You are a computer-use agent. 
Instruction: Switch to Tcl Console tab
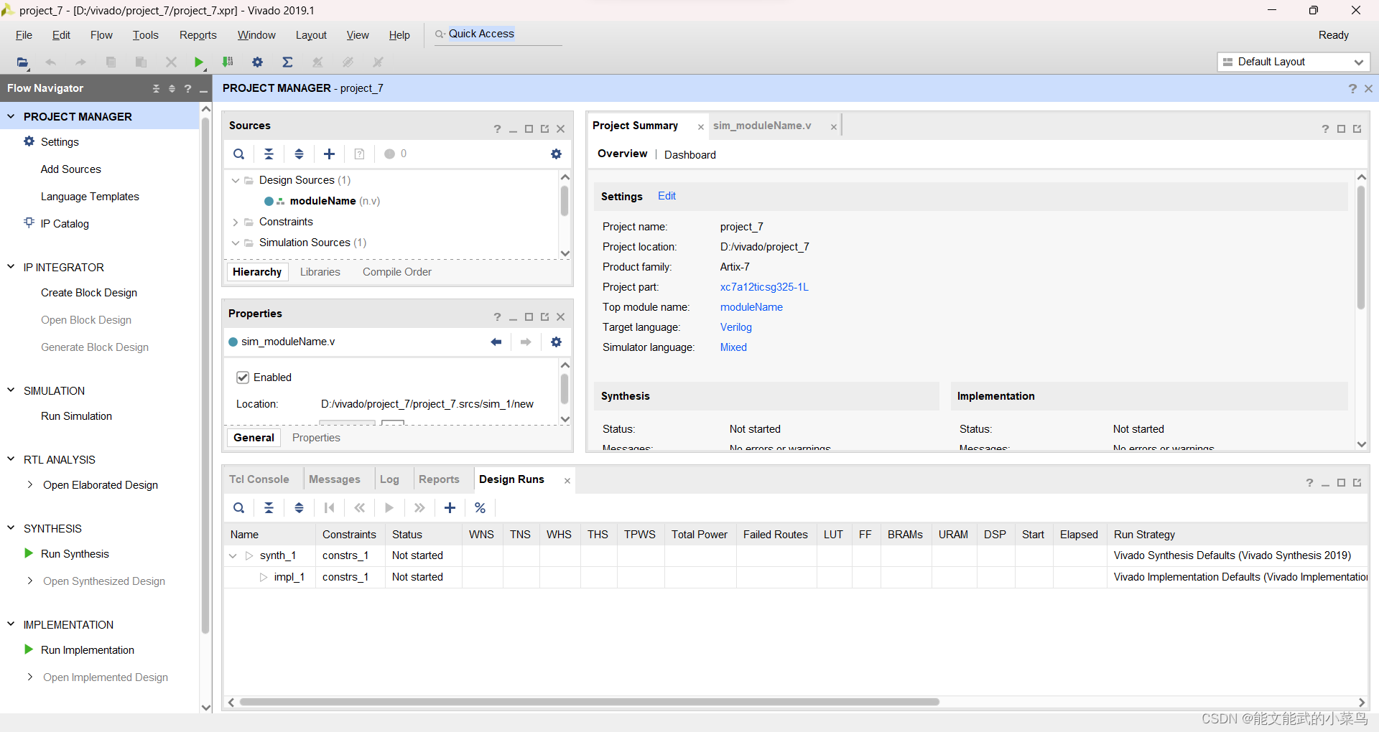coord(259,479)
